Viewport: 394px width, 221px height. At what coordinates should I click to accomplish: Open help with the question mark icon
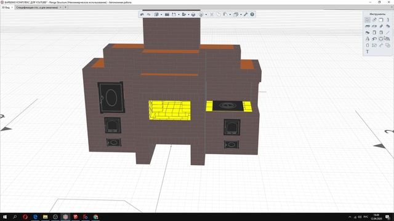point(252,15)
